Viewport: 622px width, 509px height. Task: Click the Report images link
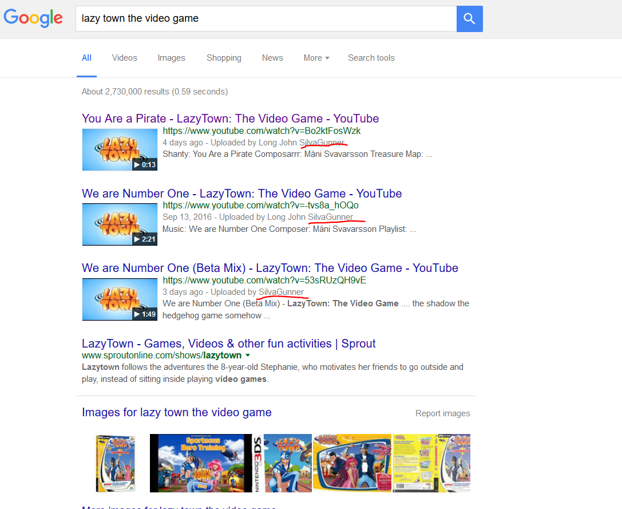[443, 413]
